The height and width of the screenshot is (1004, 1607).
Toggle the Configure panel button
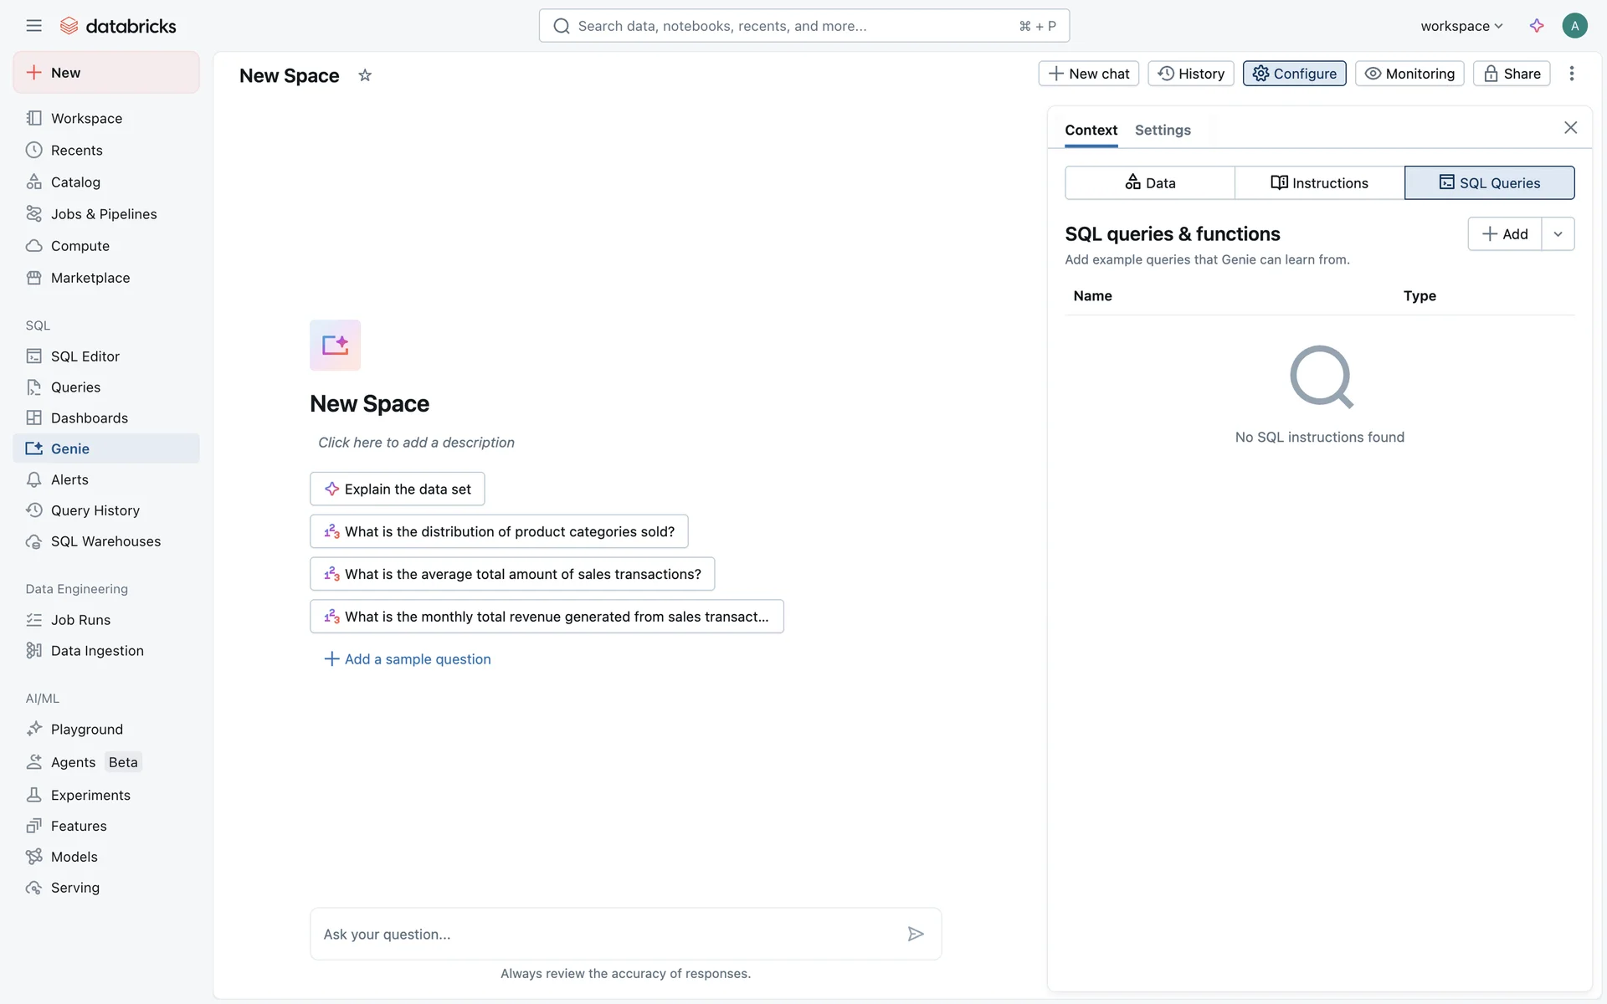(x=1294, y=74)
